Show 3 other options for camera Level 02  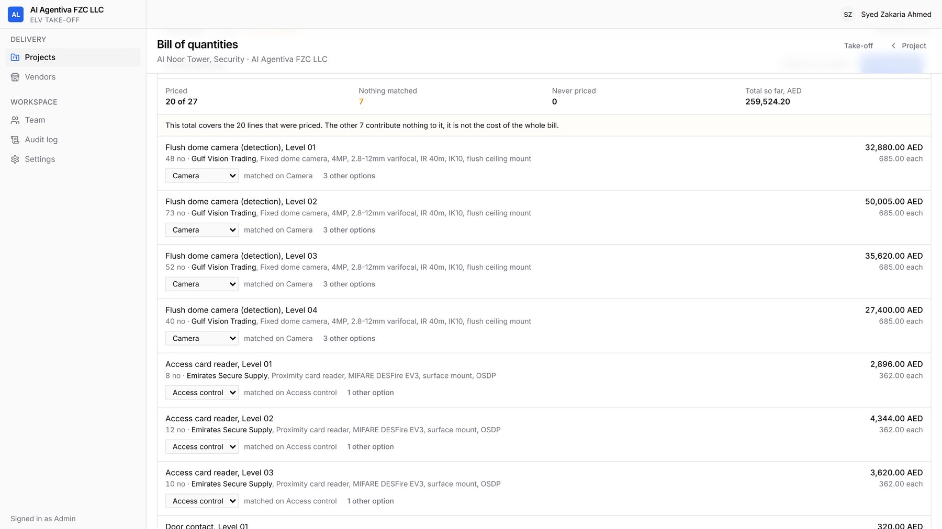click(349, 230)
